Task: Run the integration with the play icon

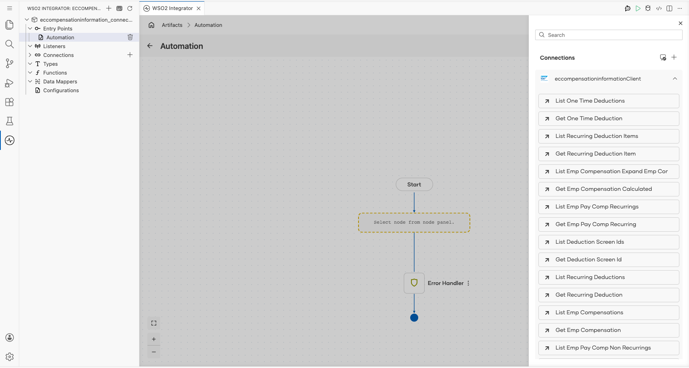Action: (638, 8)
